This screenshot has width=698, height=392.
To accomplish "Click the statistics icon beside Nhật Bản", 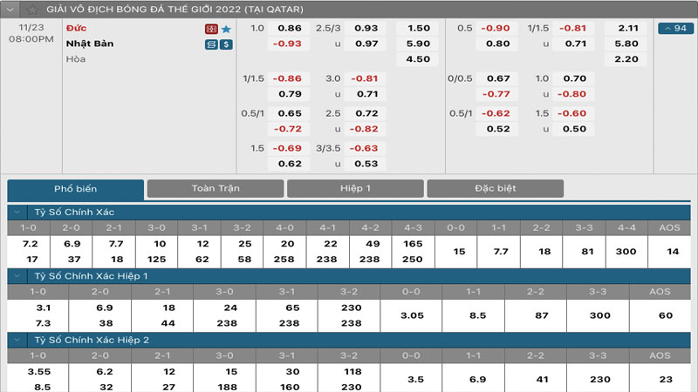I will pos(211,44).
